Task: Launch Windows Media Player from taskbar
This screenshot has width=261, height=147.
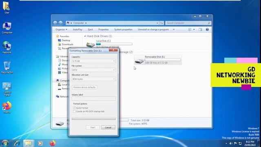Action: (x=40, y=143)
